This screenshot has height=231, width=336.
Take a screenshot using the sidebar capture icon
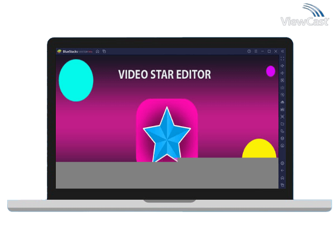282,117
